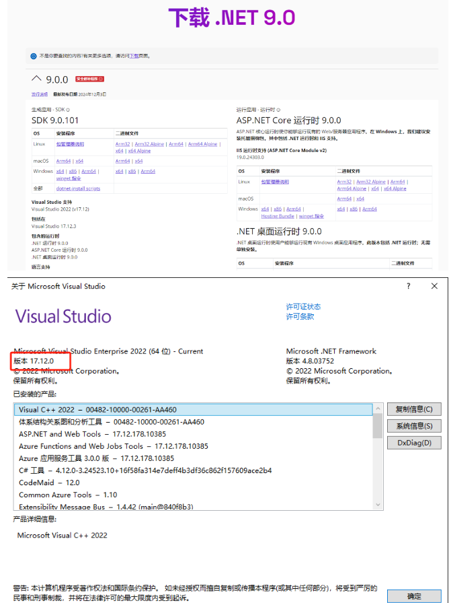This screenshot has width=451, height=603.
Task: Download the ASP.NET Core Hosting Bundle
Action: (278, 216)
